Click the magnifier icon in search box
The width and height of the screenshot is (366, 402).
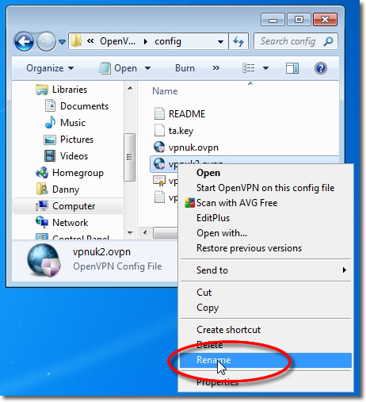tap(328, 41)
